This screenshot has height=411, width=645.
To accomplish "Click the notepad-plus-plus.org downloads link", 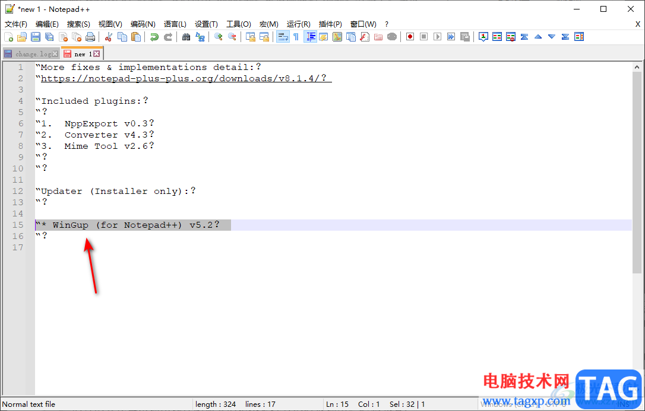I will (184, 78).
